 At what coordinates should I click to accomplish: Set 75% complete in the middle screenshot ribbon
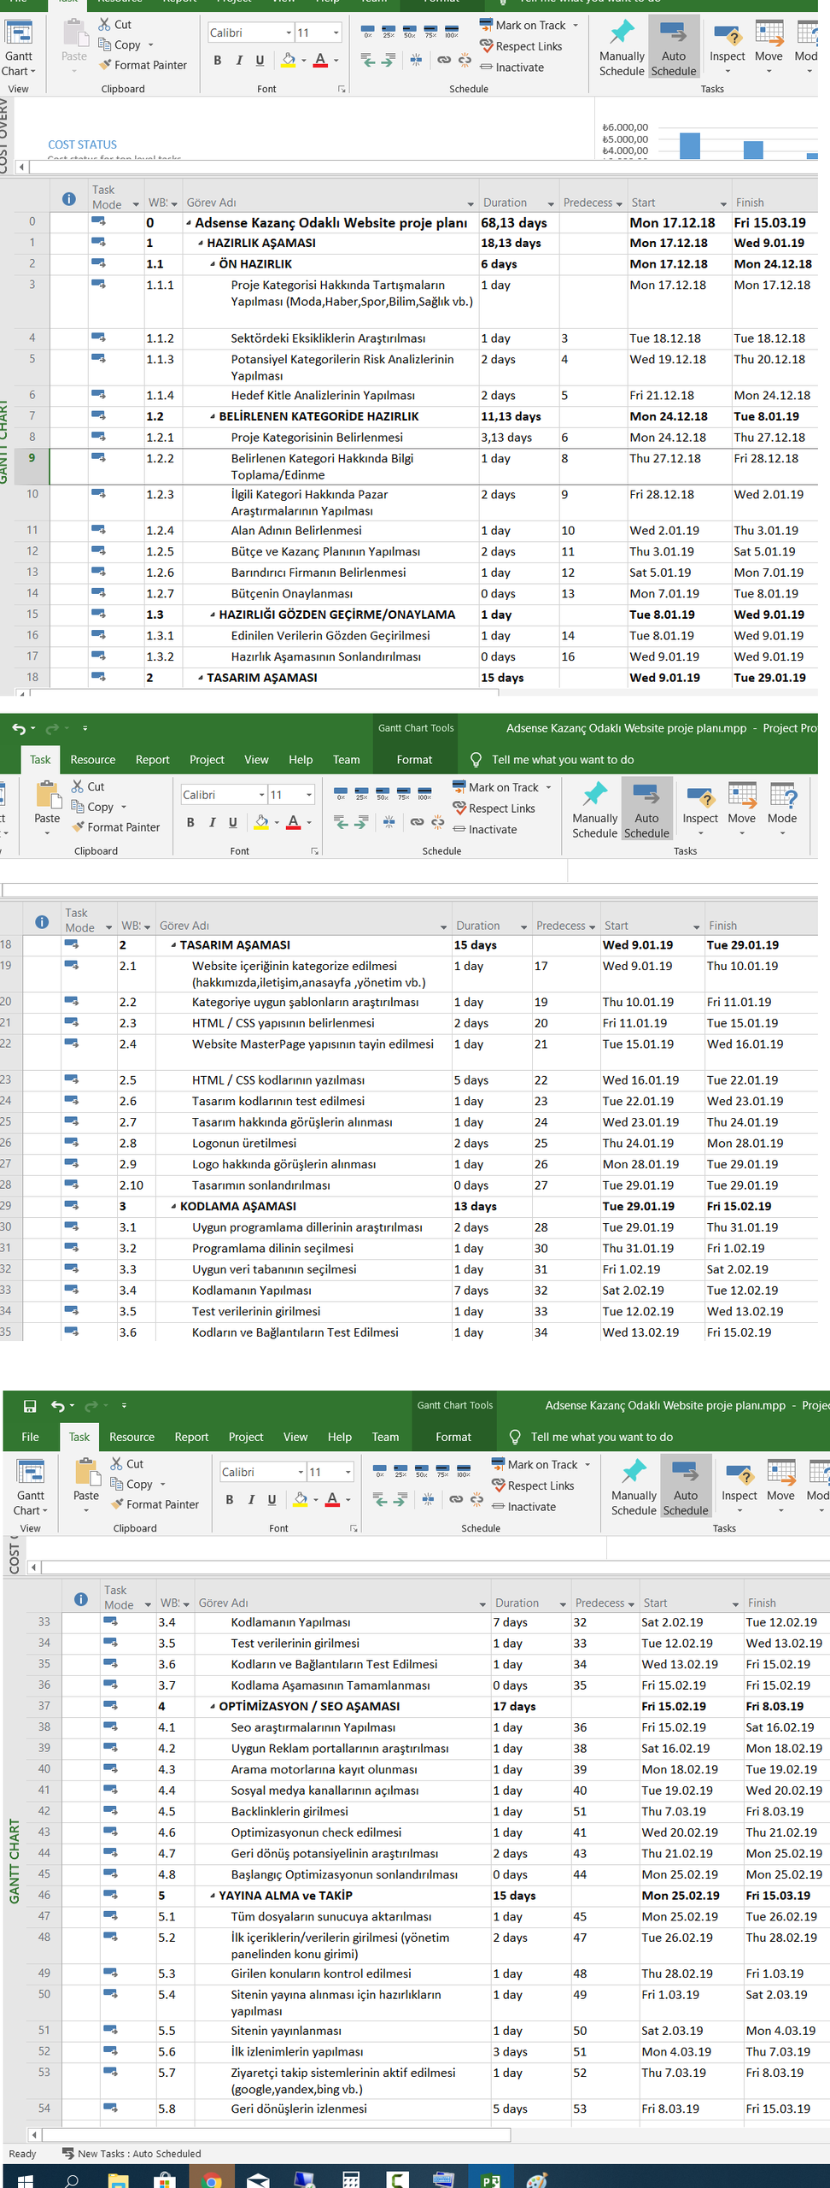[x=403, y=794]
